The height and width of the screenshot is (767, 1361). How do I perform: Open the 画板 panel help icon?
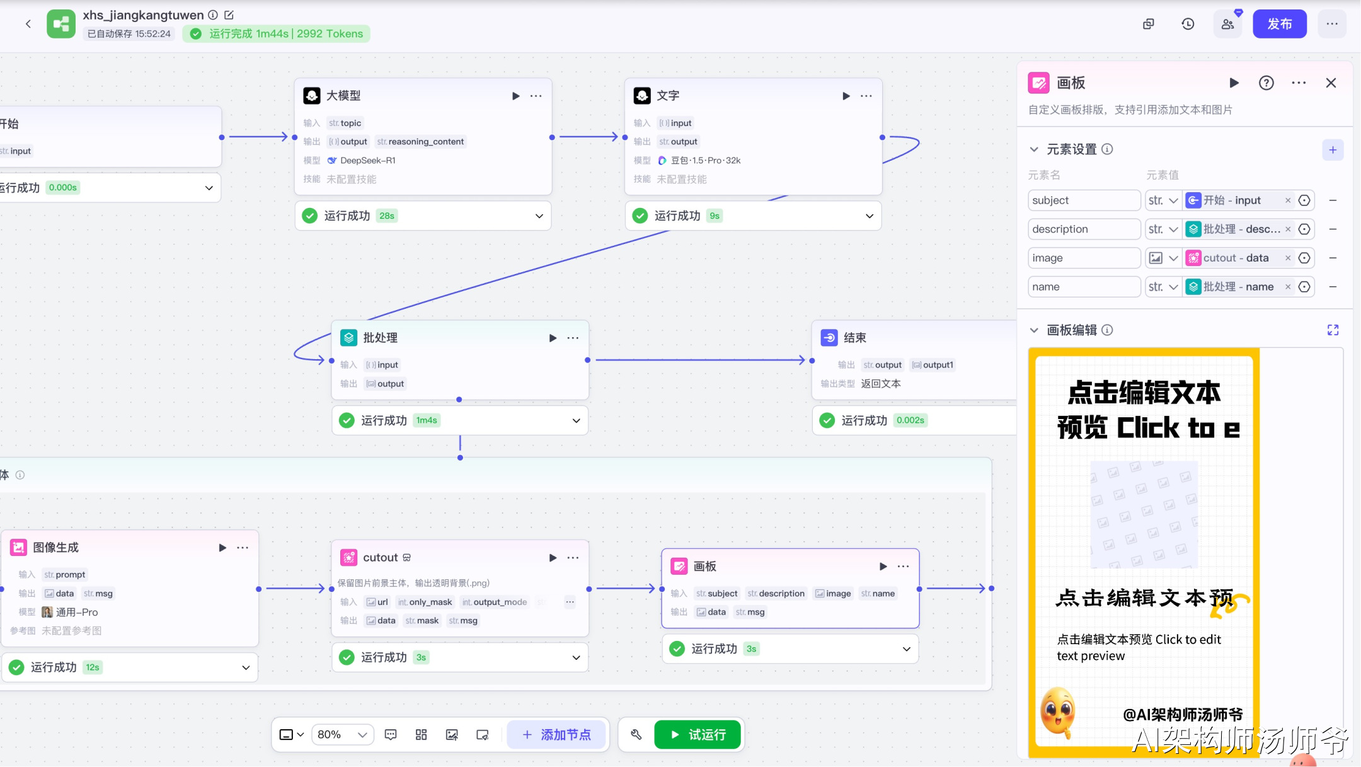coord(1266,83)
